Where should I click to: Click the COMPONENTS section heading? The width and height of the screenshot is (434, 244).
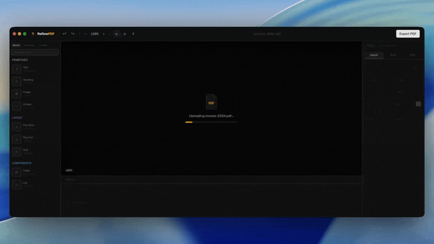(22, 163)
